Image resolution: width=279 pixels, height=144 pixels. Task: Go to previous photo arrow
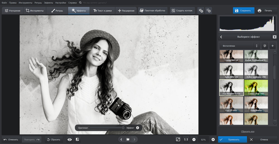click(x=121, y=139)
